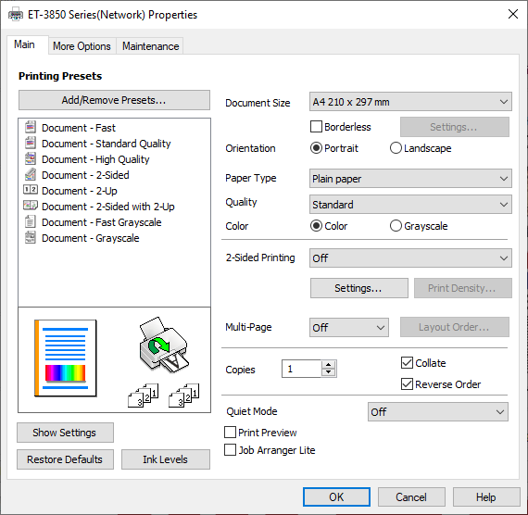Click the page preview thumbnail with color bar
The image size is (528, 515).
[x=66, y=358]
